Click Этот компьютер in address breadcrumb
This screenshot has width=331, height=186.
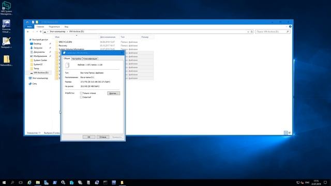coord(57,32)
